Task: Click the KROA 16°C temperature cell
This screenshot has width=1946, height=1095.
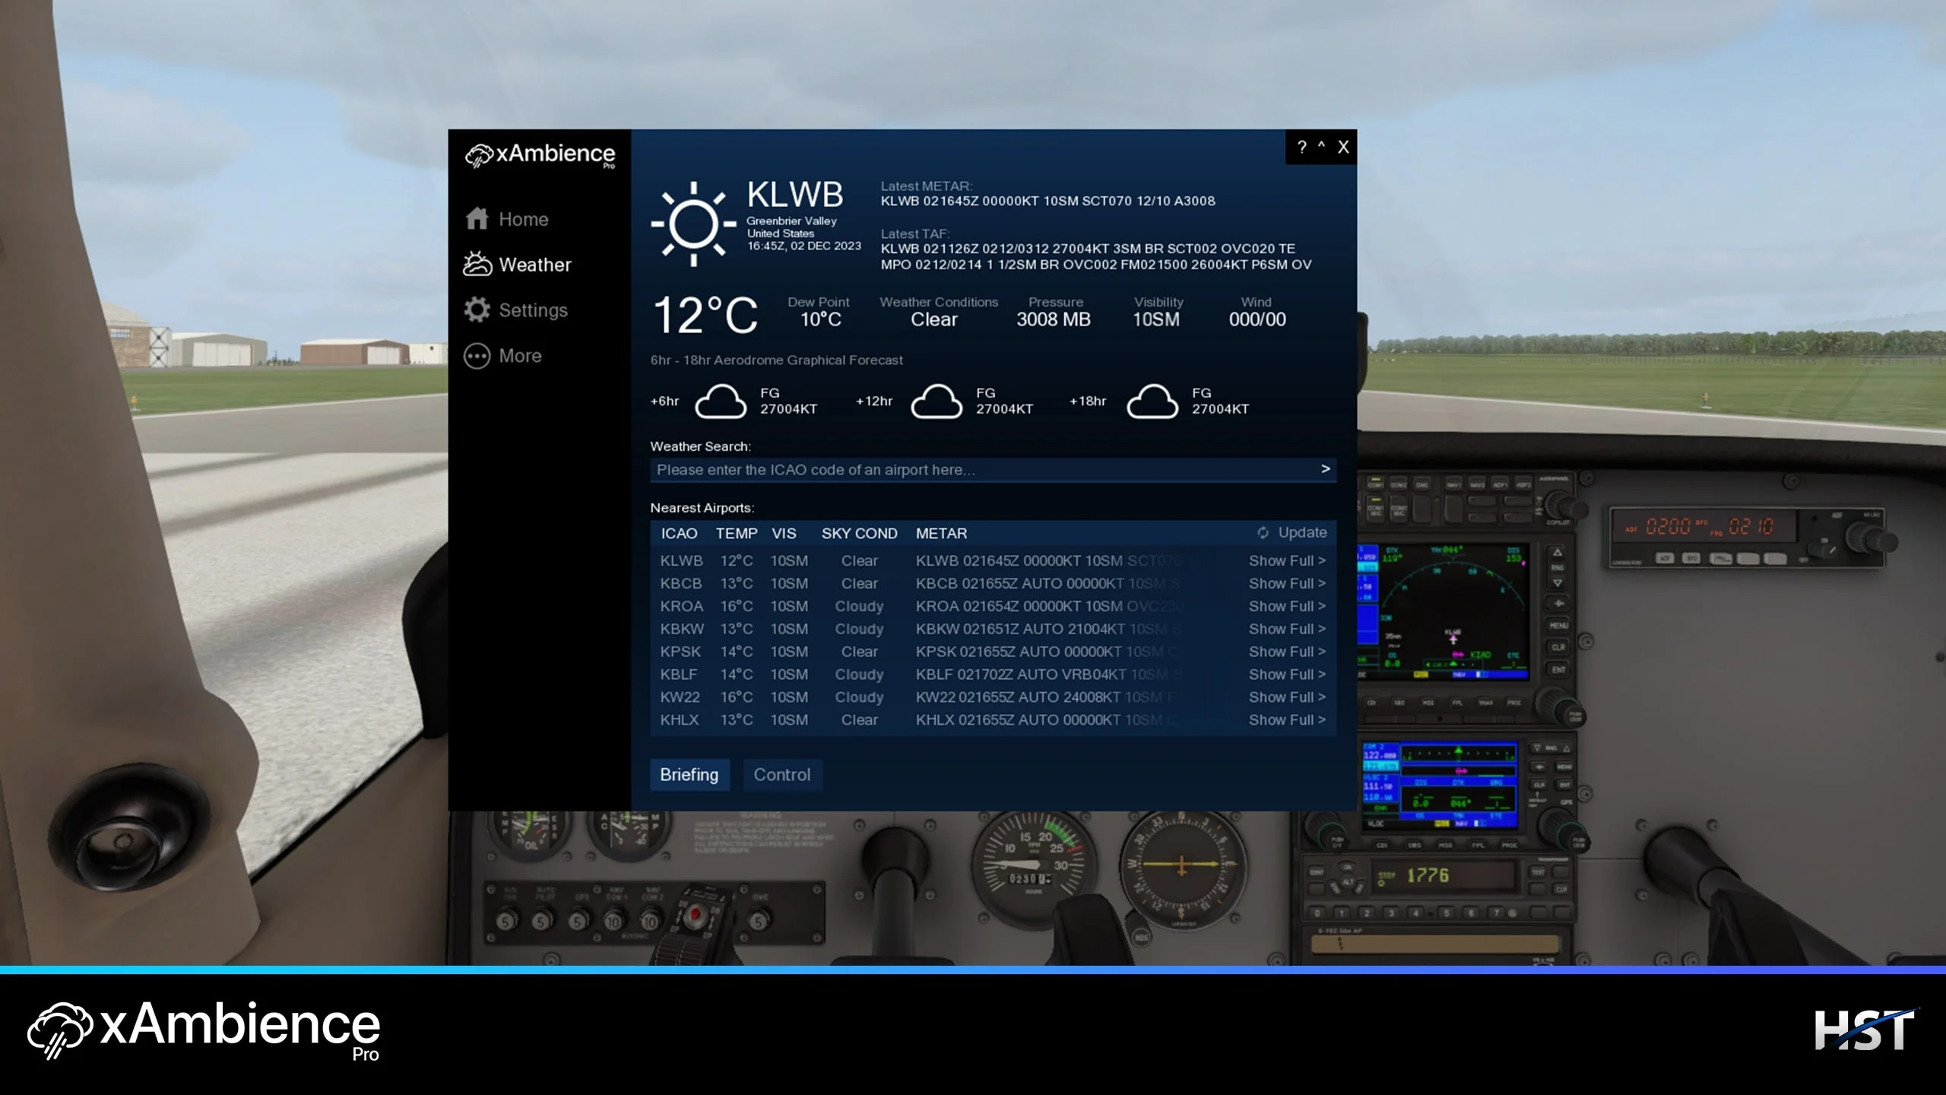Action: [x=737, y=606]
